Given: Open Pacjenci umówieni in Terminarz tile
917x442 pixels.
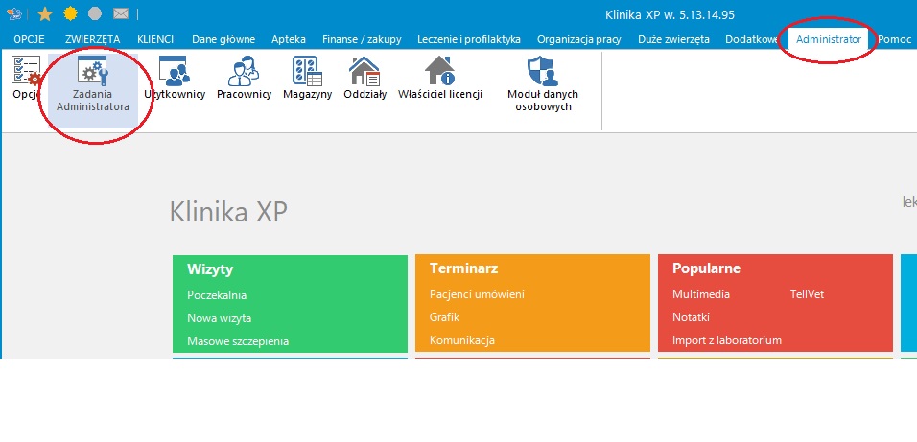Looking at the screenshot, I should point(477,294).
